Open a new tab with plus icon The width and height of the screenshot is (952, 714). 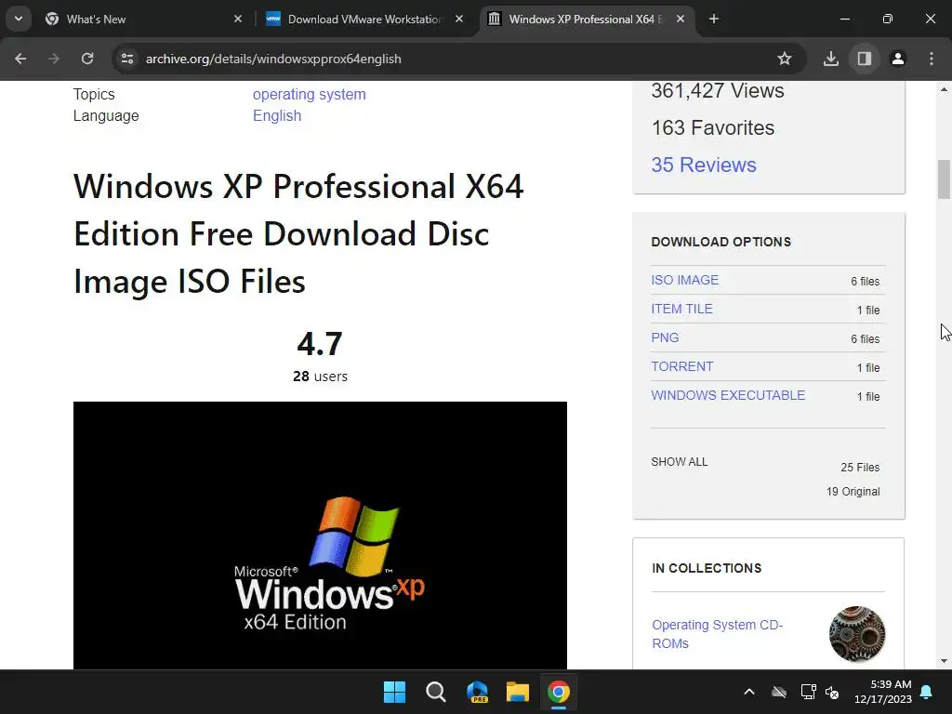714,20
